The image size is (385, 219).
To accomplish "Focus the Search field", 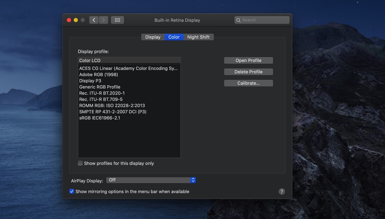I will coord(262,20).
